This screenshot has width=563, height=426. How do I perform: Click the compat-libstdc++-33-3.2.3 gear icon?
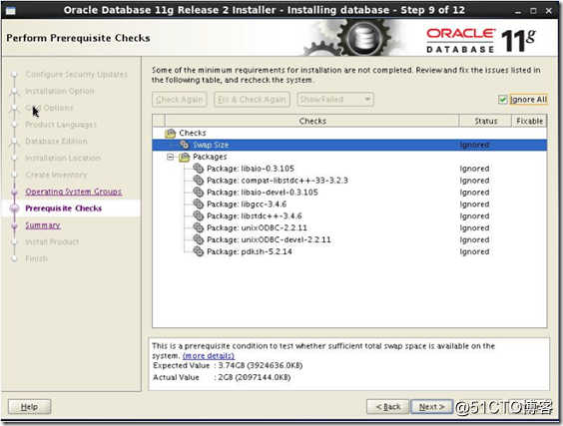point(199,181)
